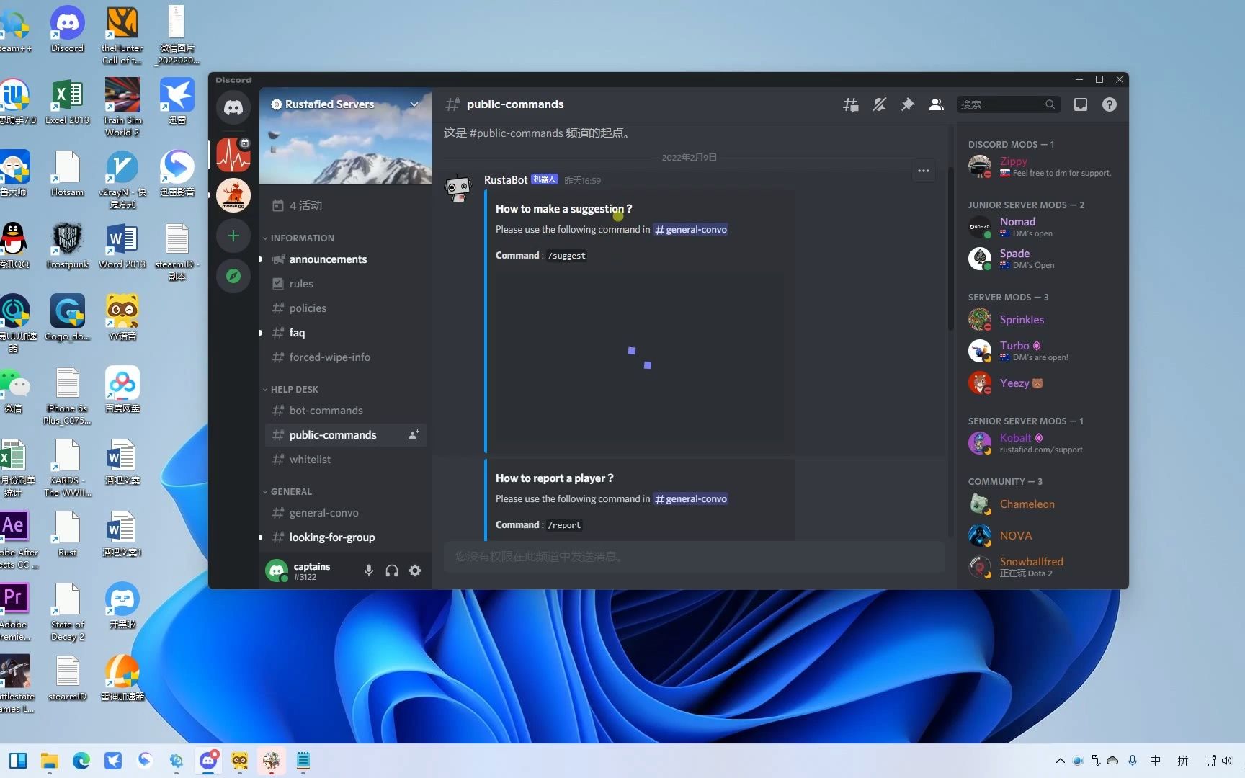Open channel notification settings bell icon

point(879,104)
